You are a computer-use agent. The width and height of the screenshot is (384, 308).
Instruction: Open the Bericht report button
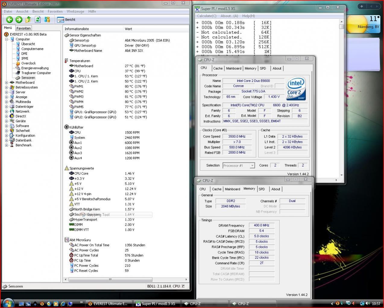click(66, 20)
